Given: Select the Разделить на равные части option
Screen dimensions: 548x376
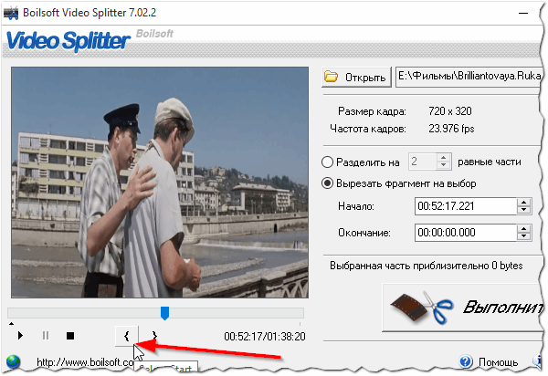Looking at the screenshot, I should (328, 162).
